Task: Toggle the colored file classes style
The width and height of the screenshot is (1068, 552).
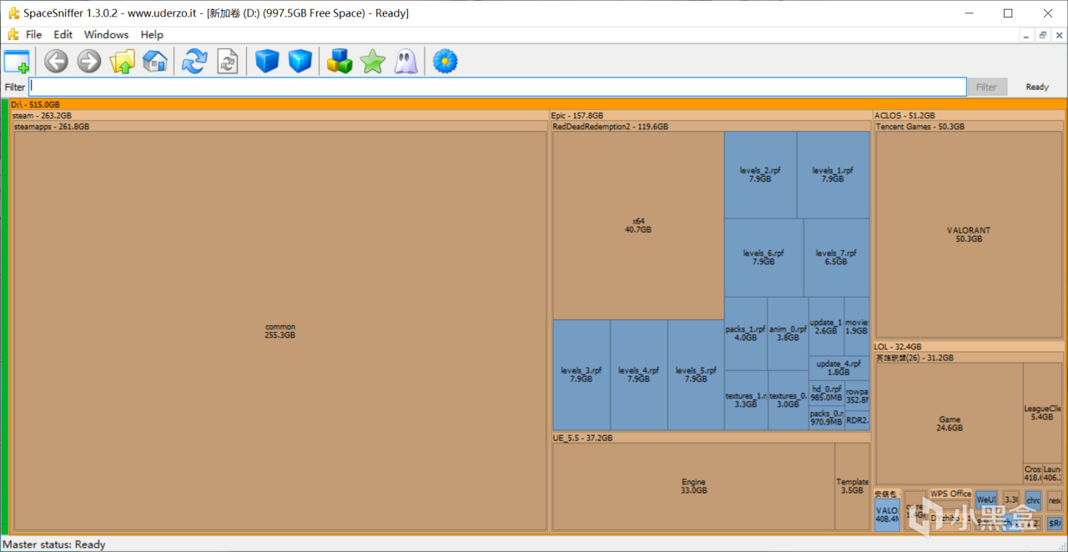Action: click(340, 61)
